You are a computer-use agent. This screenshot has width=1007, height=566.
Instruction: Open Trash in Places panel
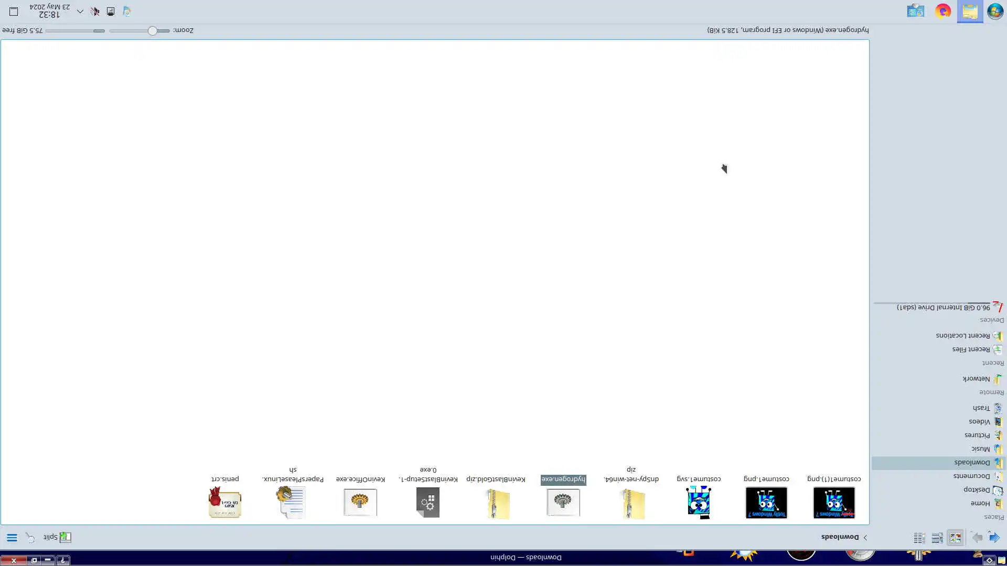click(x=981, y=408)
